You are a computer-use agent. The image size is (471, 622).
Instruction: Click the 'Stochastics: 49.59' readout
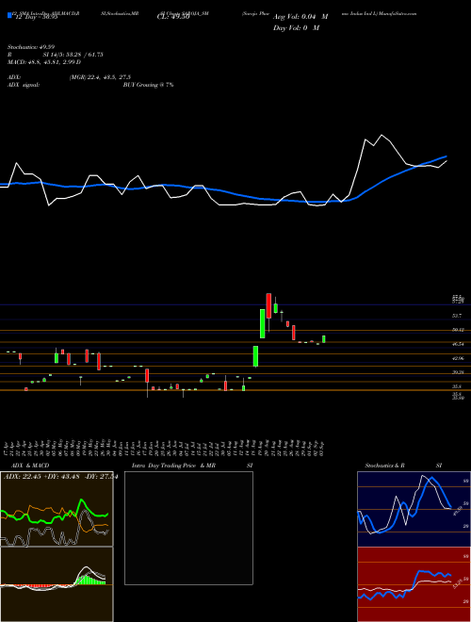tap(30, 47)
